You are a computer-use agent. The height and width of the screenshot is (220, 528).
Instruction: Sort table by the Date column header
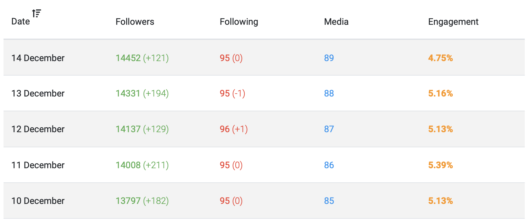tap(21, 22)
